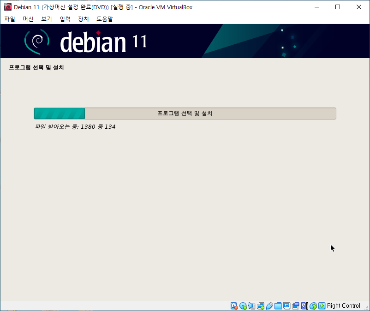Click the keyboard capture arrow icon
Screen dimensions: 370x311
point(322,306)
